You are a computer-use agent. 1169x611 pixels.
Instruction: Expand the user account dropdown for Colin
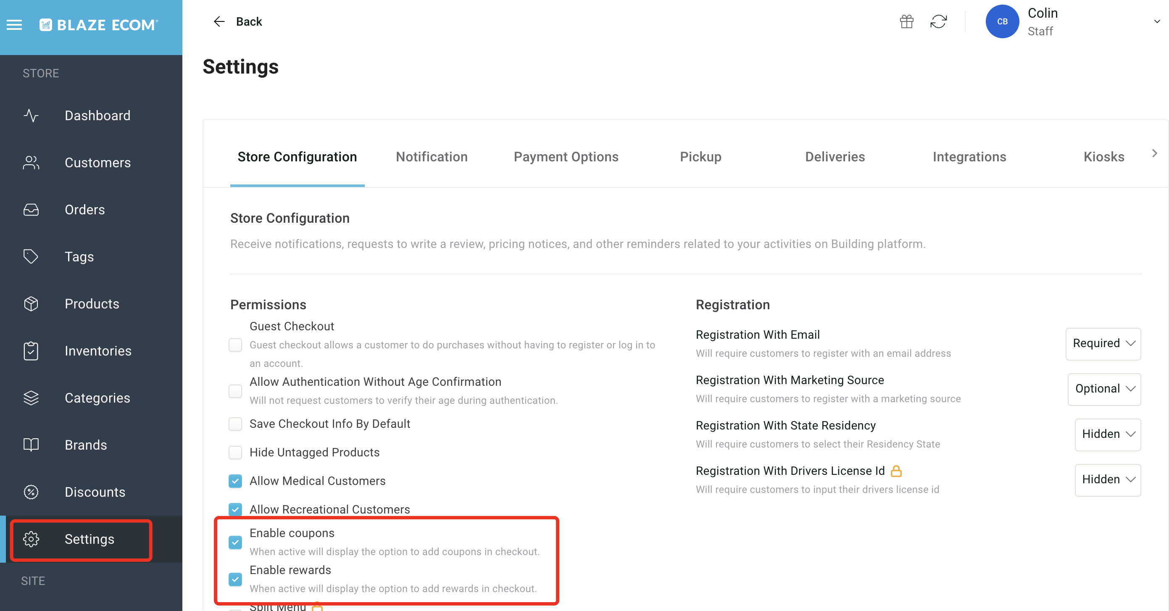click(1156, 21)
